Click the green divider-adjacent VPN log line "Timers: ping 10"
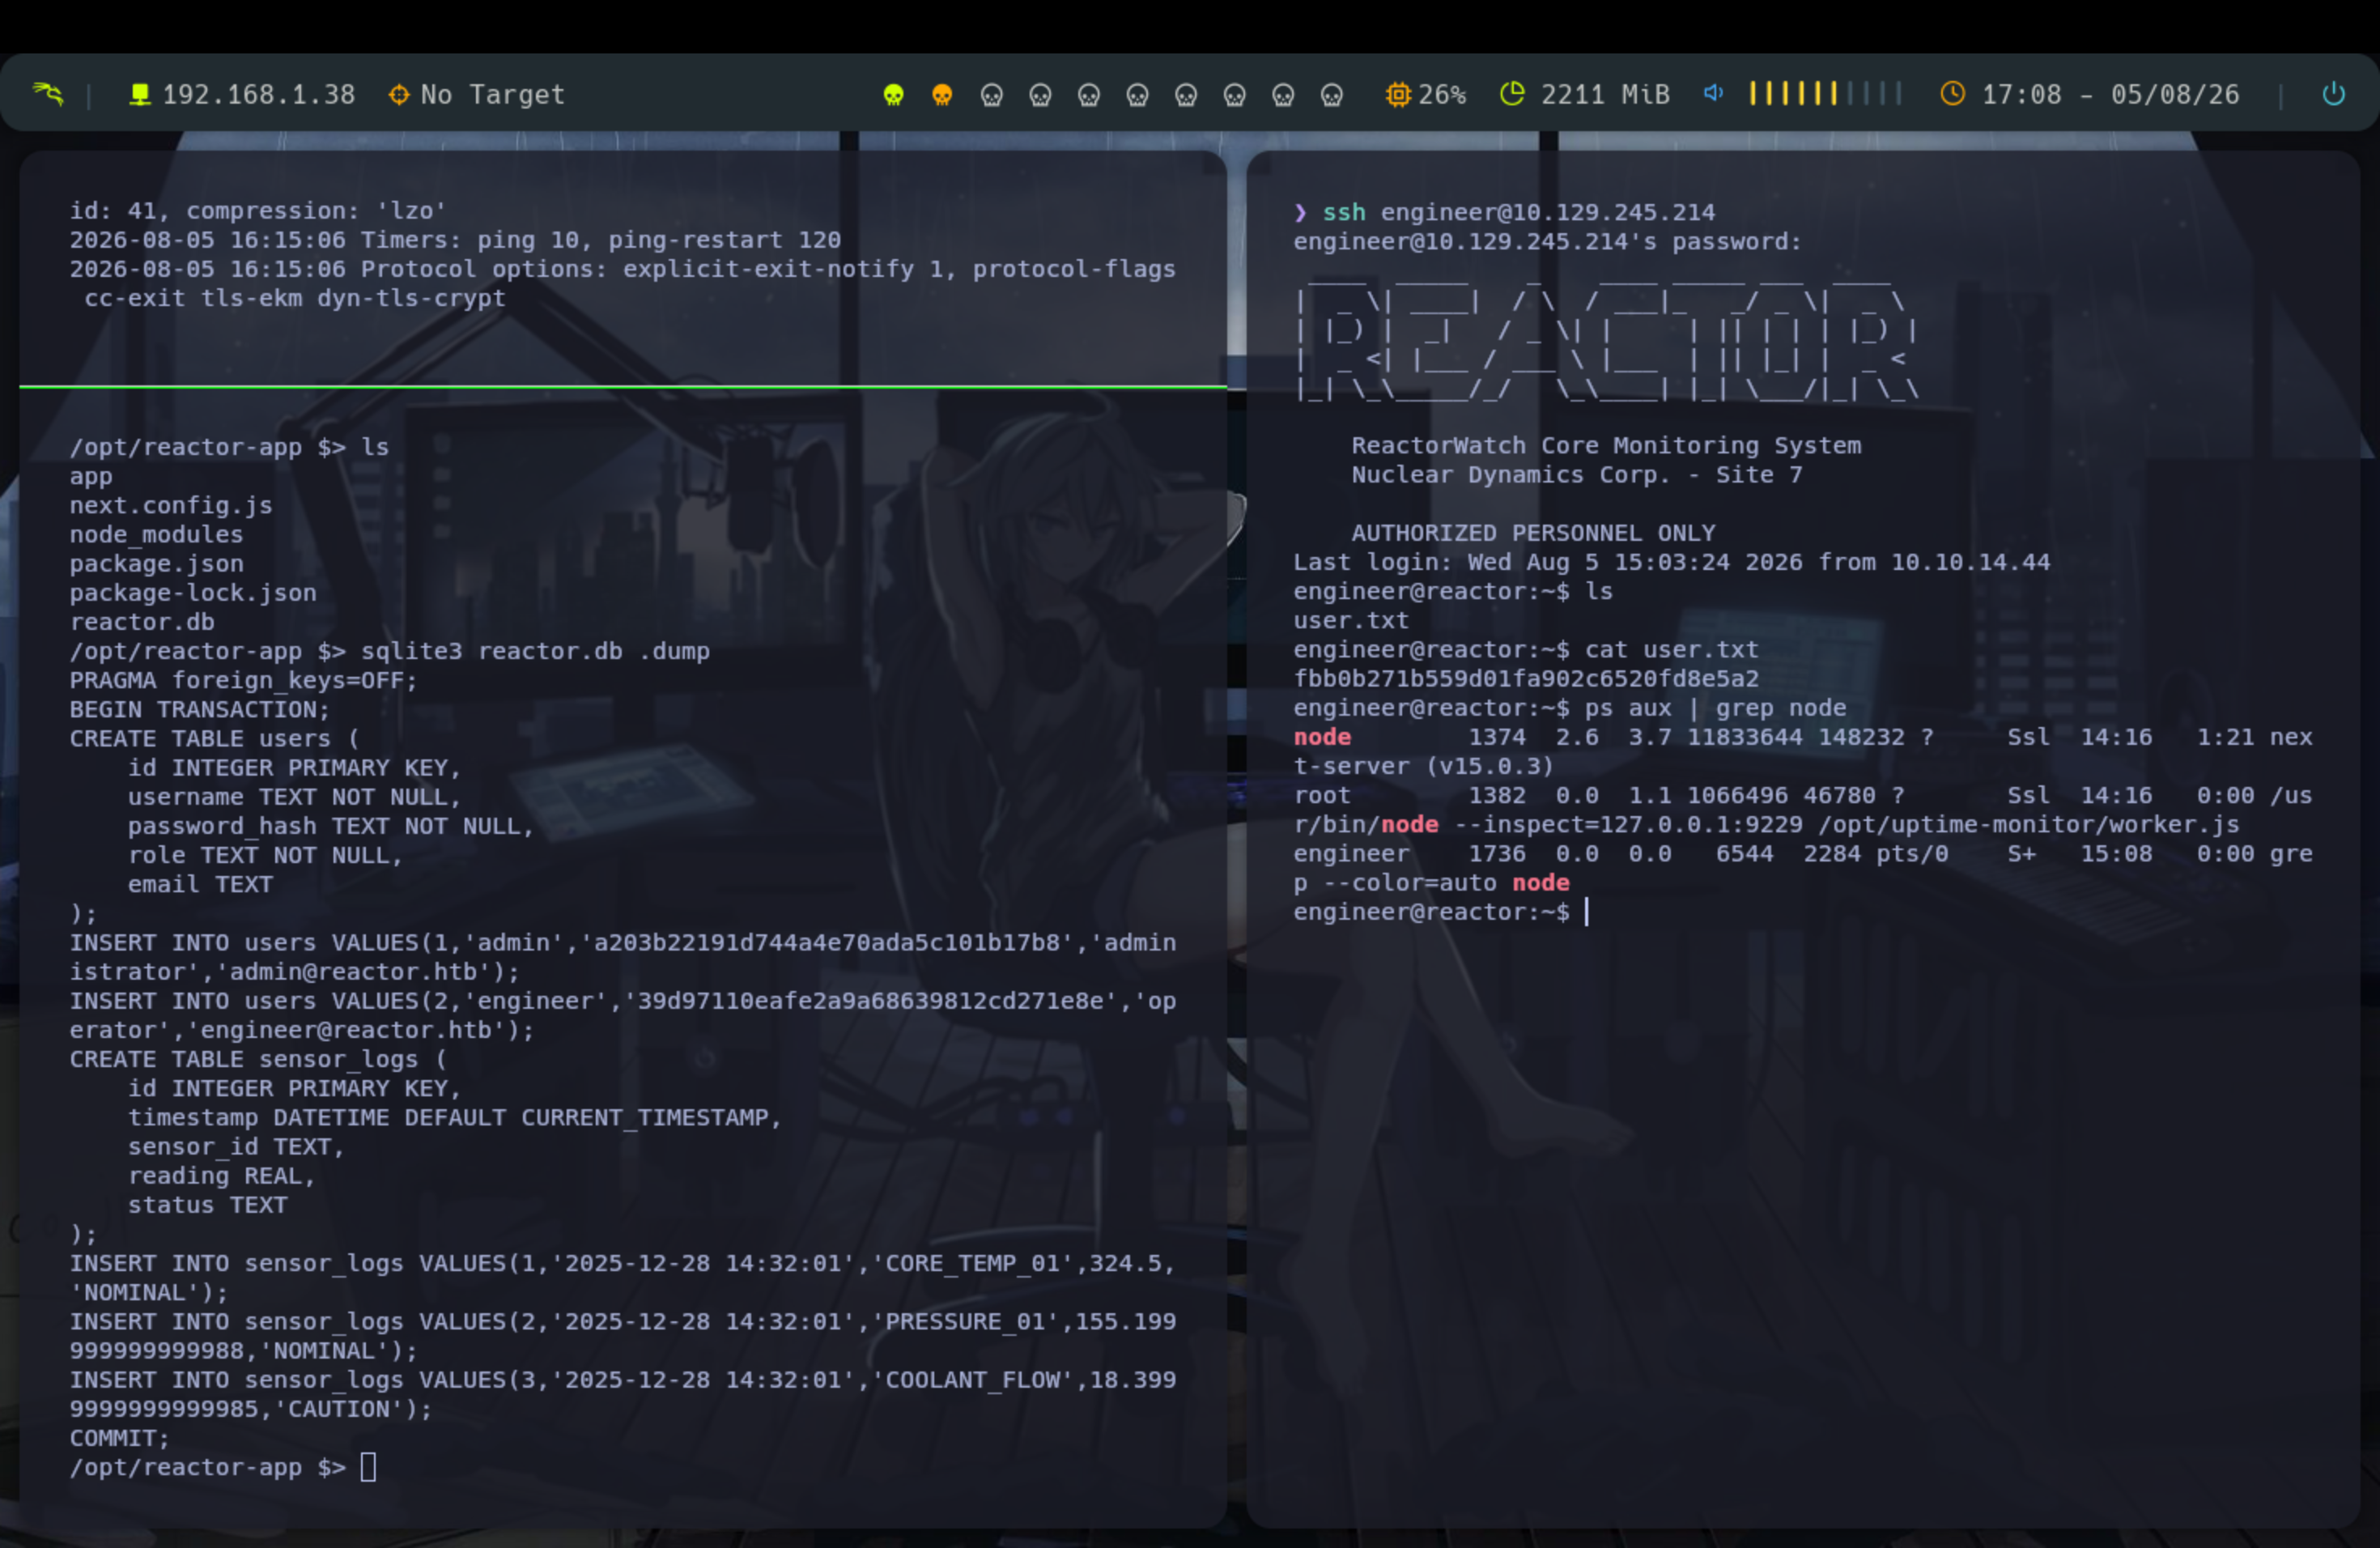 coord(455,240)
